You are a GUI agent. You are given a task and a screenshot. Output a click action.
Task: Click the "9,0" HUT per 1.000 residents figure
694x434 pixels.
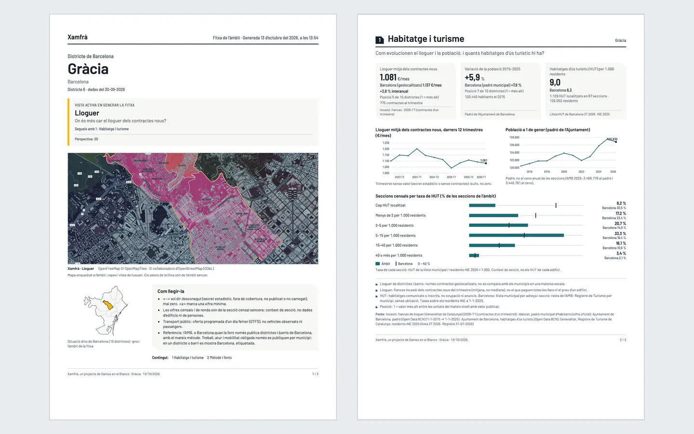click(555, 82)
